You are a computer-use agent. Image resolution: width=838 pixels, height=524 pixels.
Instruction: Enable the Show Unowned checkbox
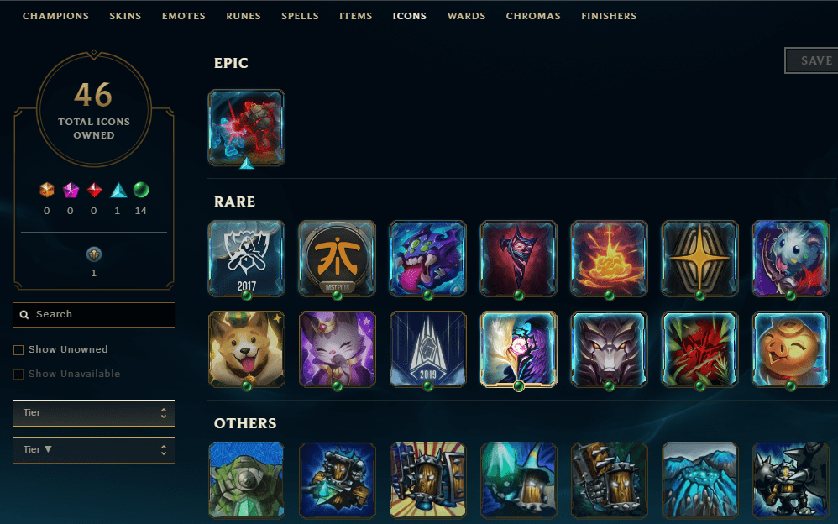click(x=18, y=349)
